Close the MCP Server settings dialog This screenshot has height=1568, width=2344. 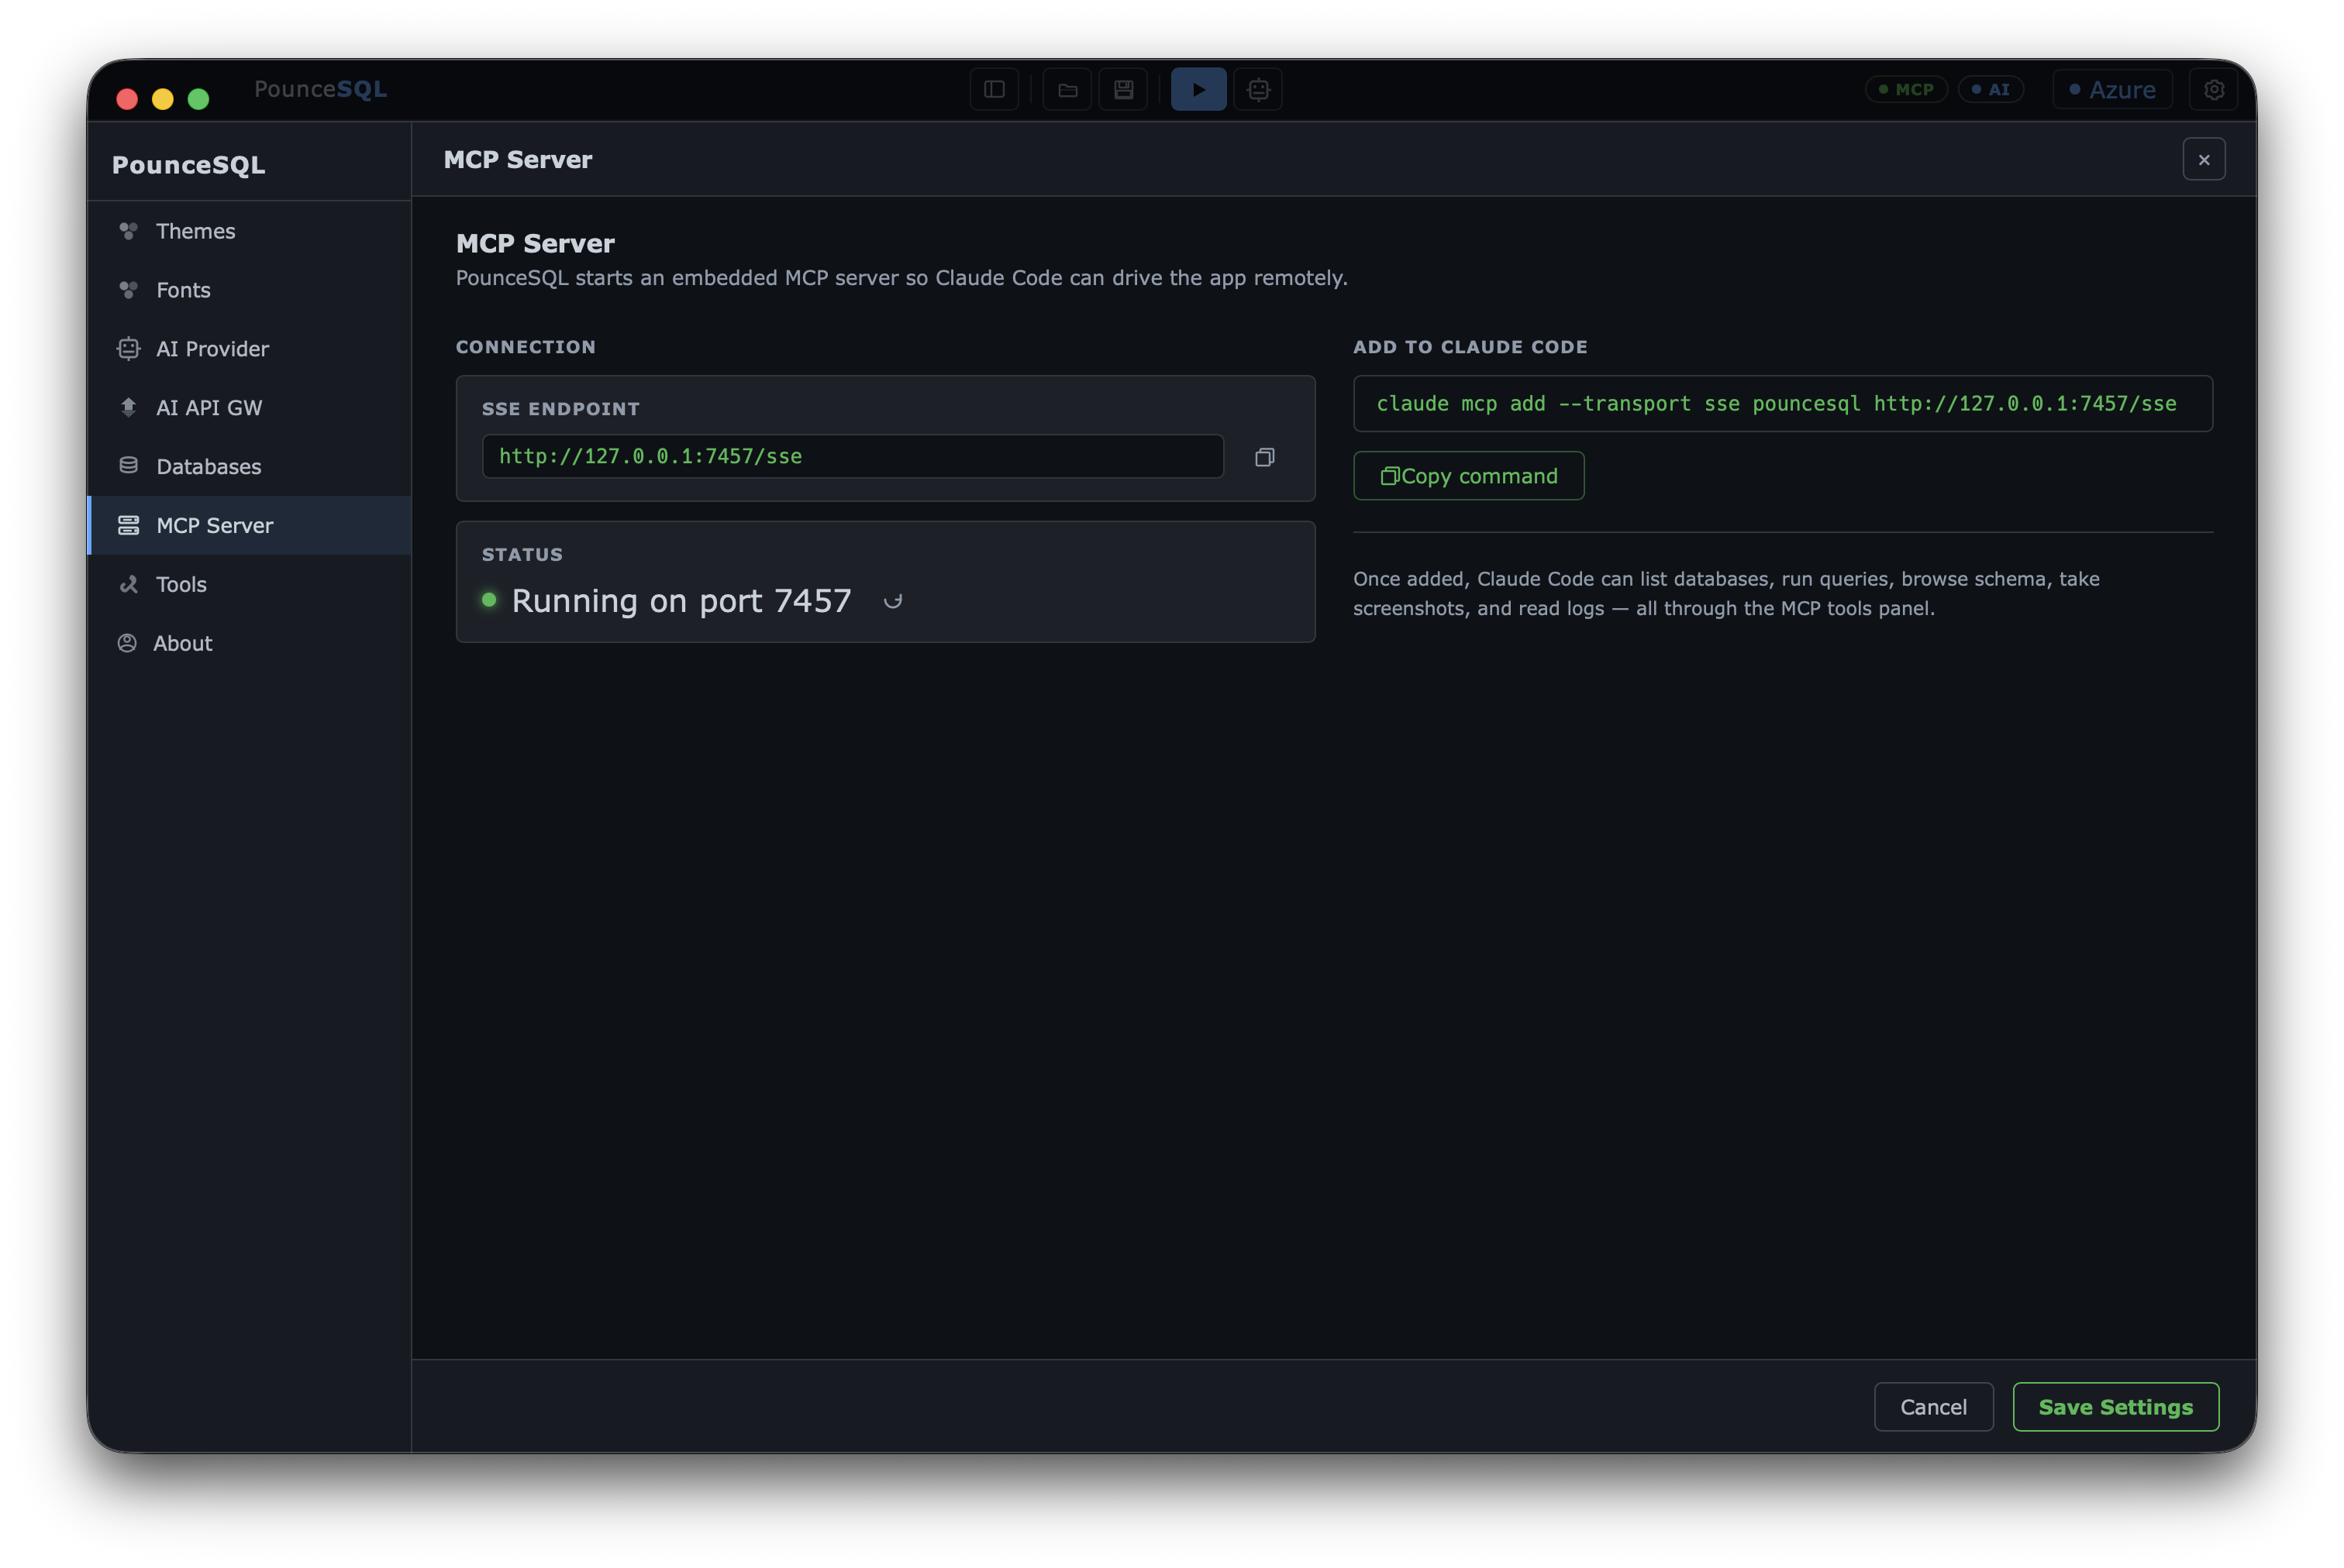click(x=2203, y=159)
